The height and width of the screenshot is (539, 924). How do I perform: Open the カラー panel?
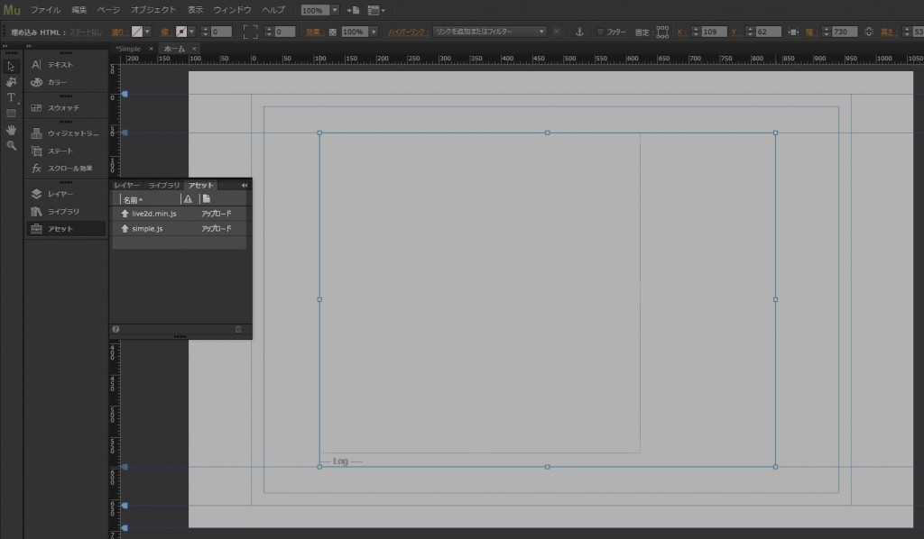click(65, 82)
